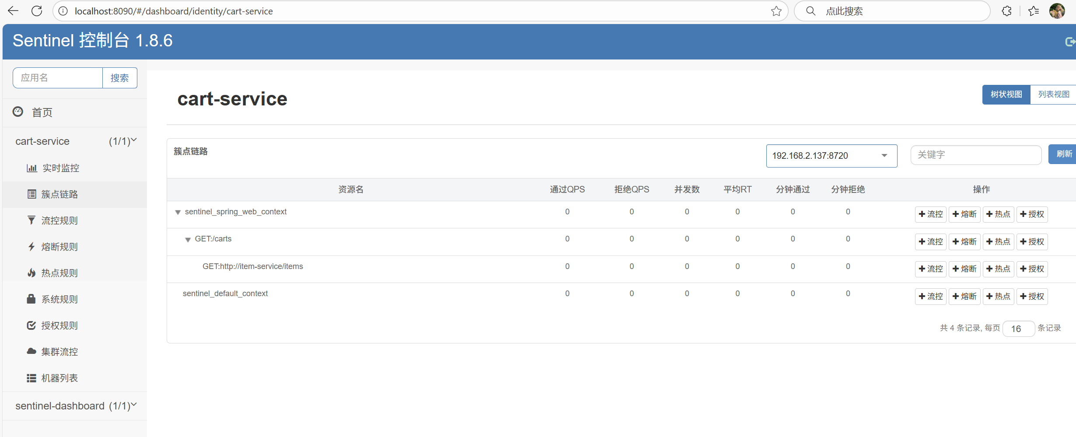
Task: Click the 平均RT column header
Action: [x=737, y=189]
